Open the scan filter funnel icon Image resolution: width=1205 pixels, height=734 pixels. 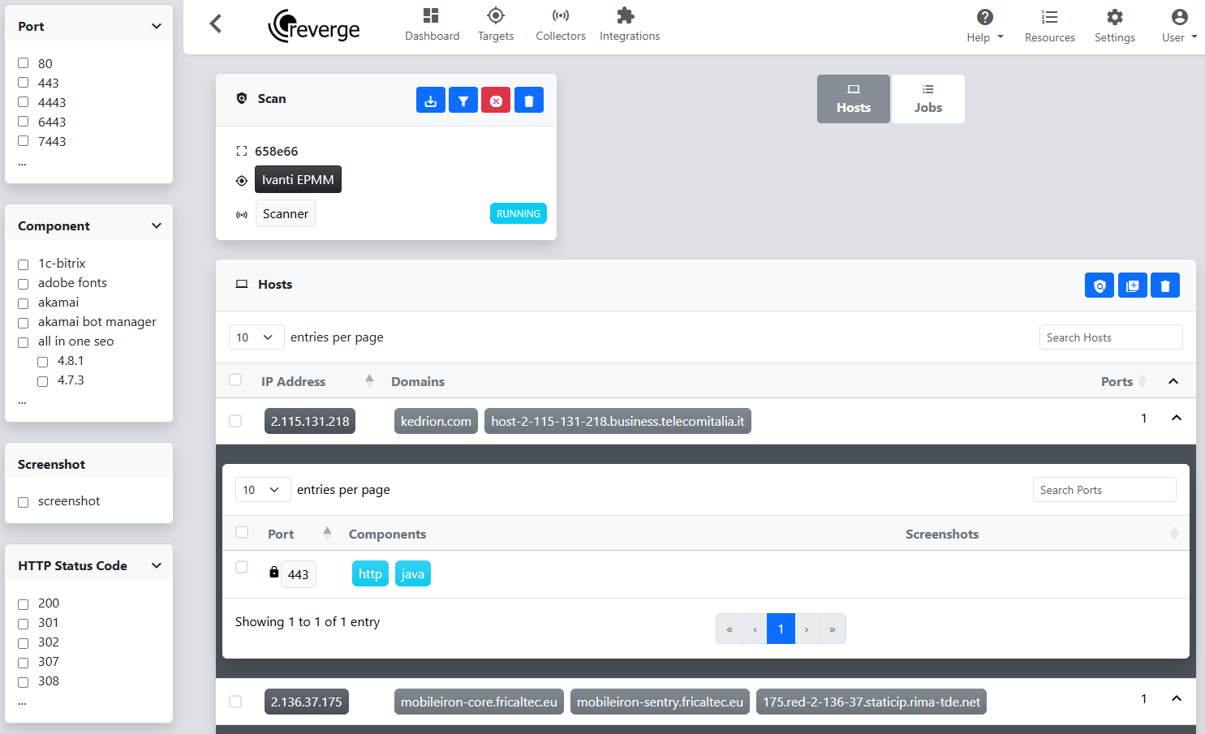463,101
